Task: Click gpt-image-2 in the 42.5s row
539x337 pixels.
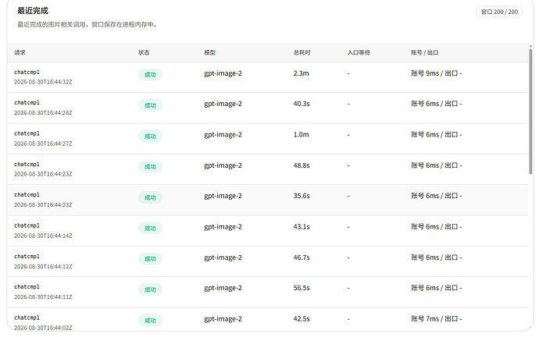Action: pos(223,319)
